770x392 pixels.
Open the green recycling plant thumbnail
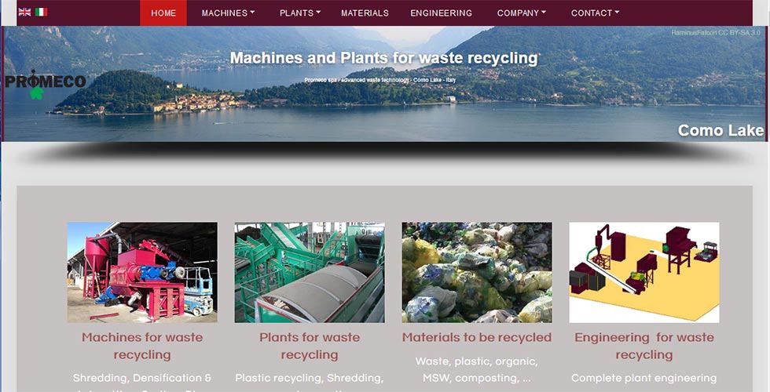[x=310, y=273]
